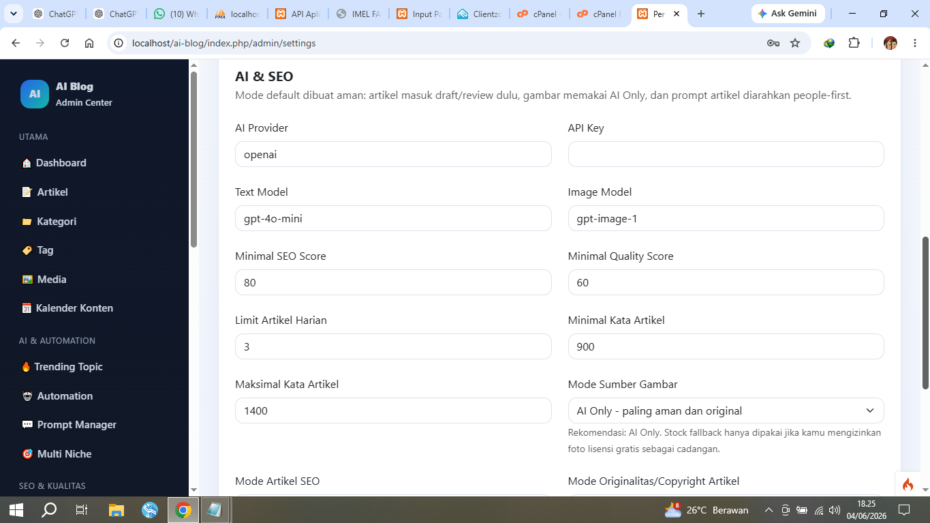
Task: Edit the Minimal Quality Score field
Action: pyautogui.click(x=726, y=282)
